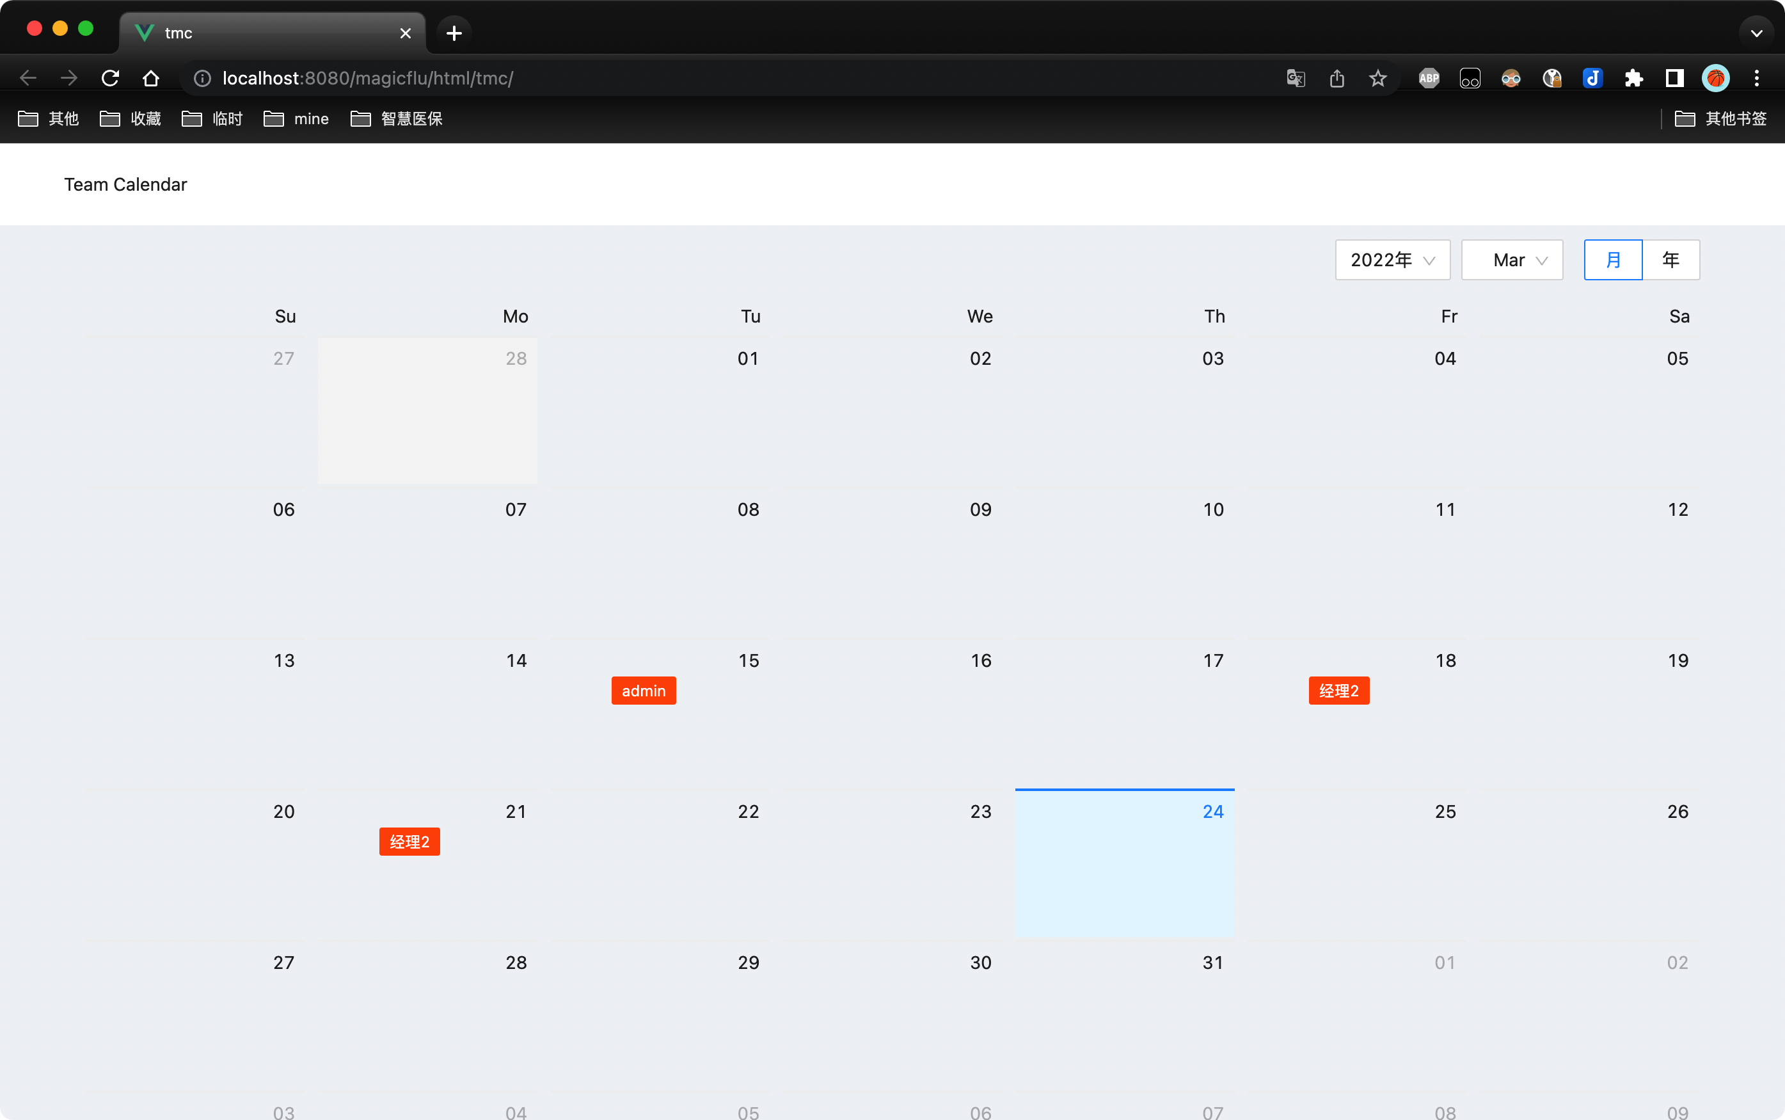Toggle the browser side panel icon
Screen dimensions: 1785x1120
[x=1674, y=78]
